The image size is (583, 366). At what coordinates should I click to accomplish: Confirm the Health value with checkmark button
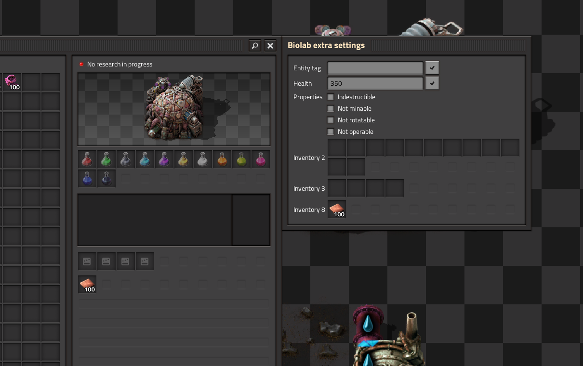coord(432,83)
